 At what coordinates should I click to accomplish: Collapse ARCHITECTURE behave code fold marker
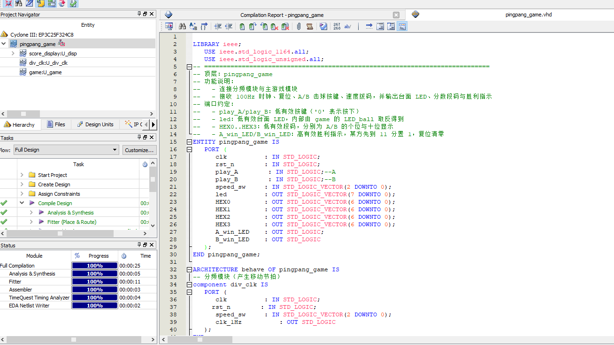tap(189, 269)
